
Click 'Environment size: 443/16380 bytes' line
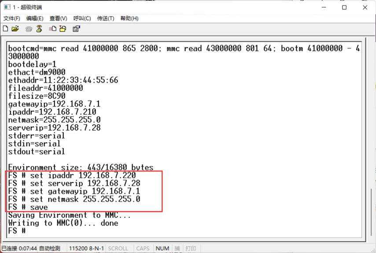click(81, 167)
